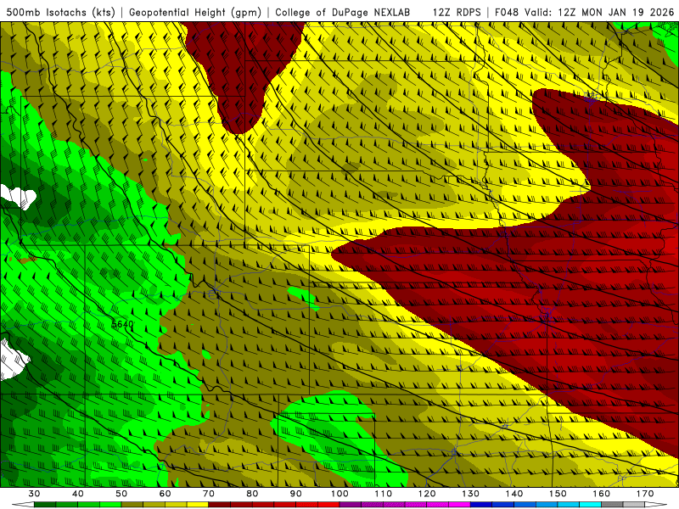679x509 pixels.
Task: Click the '40' value on the color scale
Action: pos(77,494)
